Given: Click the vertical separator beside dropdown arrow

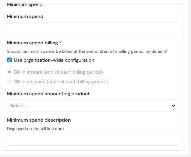Looking at the screenshot, I should tap(168, 105).
